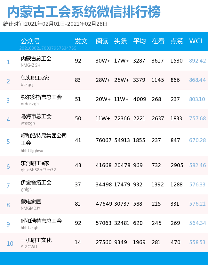Screen dimensions: 208x265
Task: Click the account ID gh_e8b88bf7eb32
Action: pyautogui.click(x=38, y=170)
